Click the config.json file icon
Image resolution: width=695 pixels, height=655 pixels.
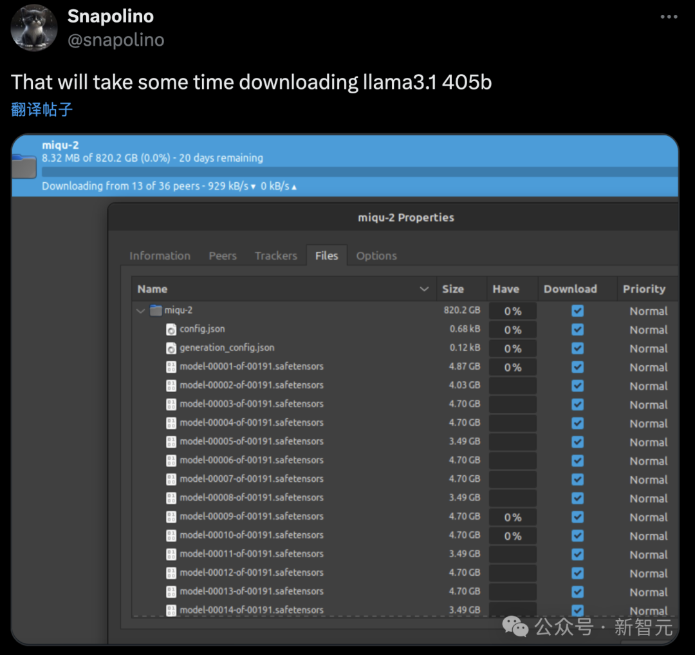[x=171, y=329]
